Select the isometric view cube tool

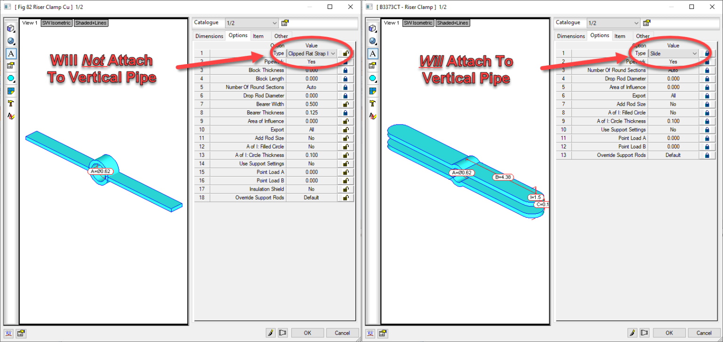(10, 28)
